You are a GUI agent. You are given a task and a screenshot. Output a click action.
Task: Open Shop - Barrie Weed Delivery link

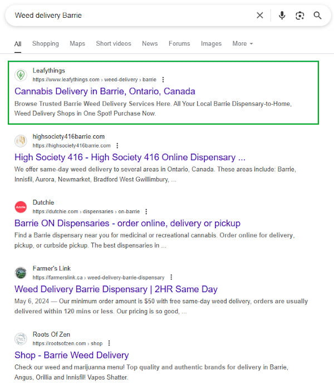point(71,355)
